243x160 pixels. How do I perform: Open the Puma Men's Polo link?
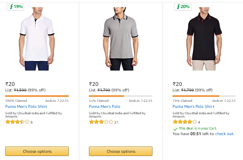tap(105, 107)
